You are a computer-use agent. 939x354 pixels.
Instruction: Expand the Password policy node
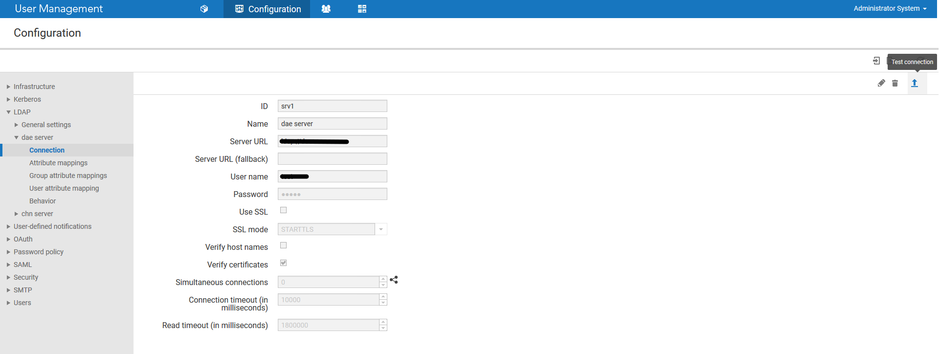8,252
